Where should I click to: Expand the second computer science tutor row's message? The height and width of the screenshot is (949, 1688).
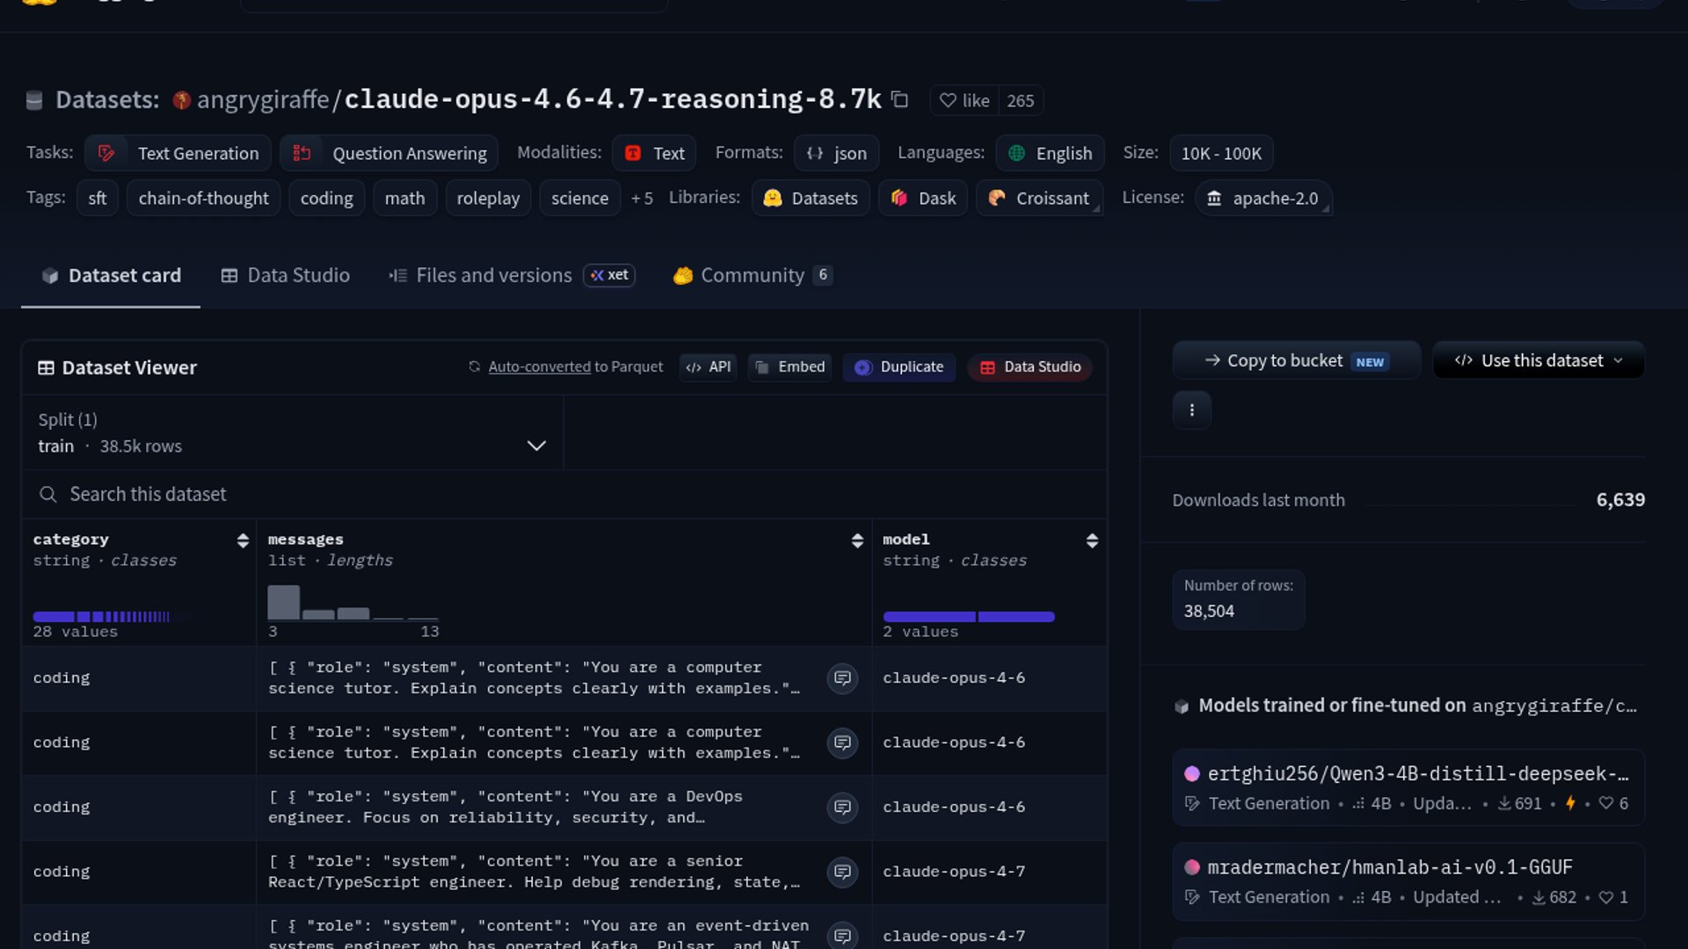tap(842, 743)
